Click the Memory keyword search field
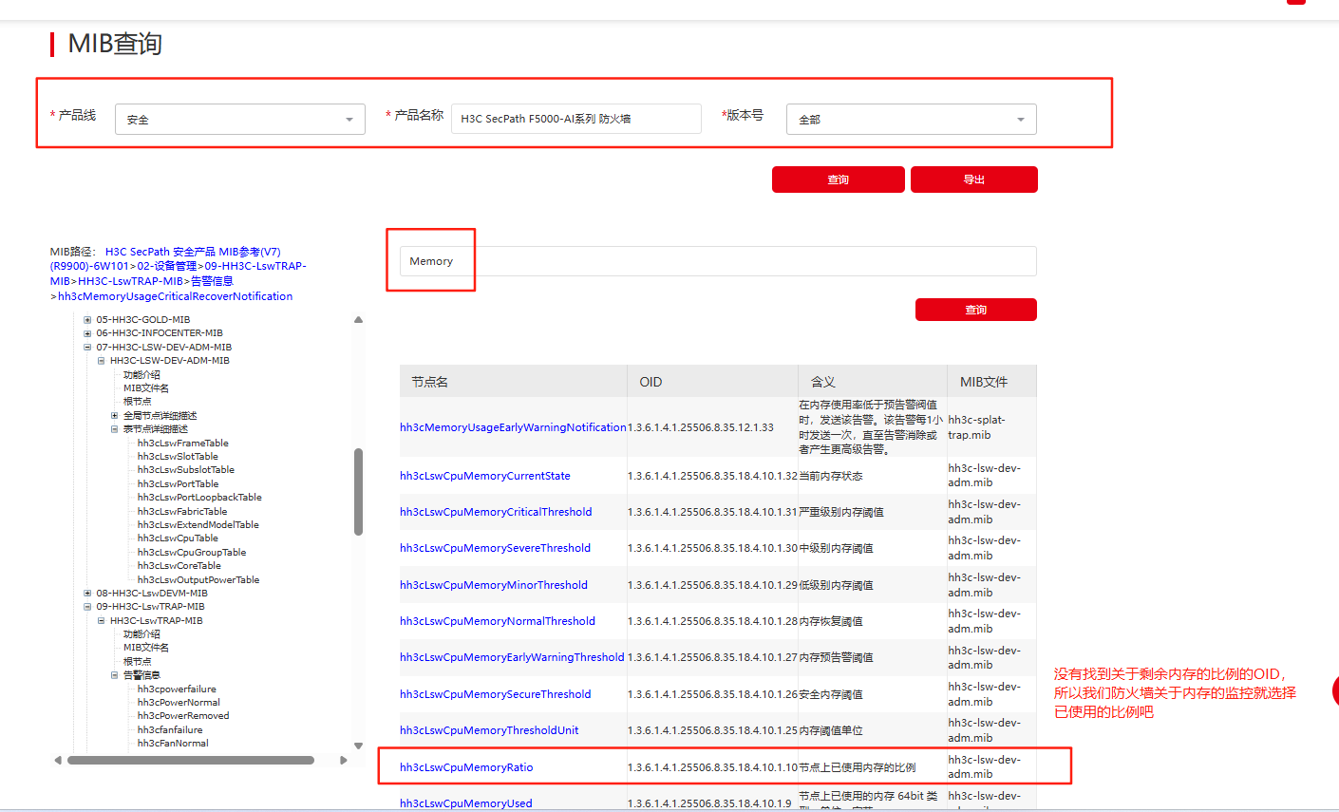The height and width of the screenshot is (812, 1339). (x=717, y=261)
